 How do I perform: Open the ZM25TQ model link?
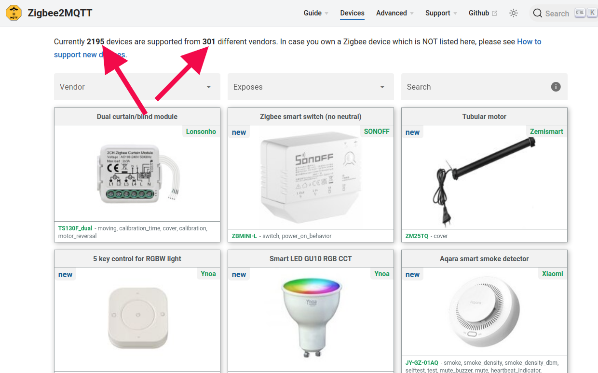pos(417,236)
